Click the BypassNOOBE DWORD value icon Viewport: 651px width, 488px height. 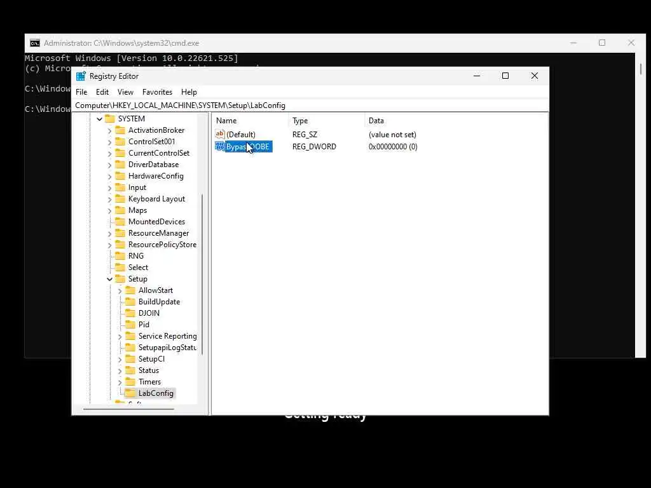(x=220, y=147)
